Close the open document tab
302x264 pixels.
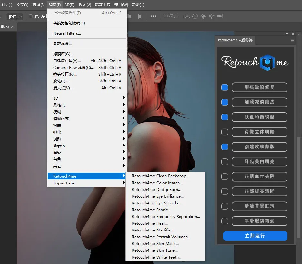13,26
